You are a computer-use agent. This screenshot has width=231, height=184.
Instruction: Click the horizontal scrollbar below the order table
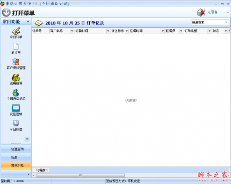coord(131,176)
